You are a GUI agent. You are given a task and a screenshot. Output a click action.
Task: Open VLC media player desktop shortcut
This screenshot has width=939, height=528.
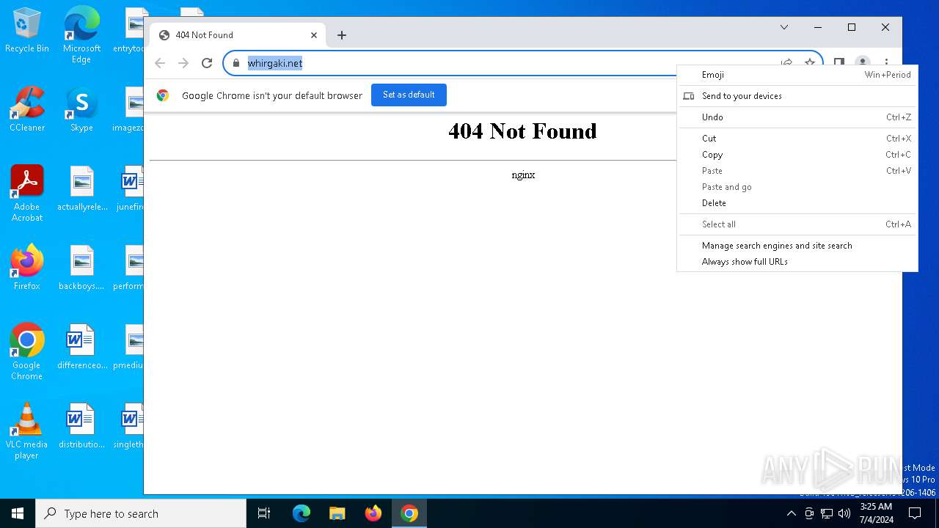[x=27, y=431]
